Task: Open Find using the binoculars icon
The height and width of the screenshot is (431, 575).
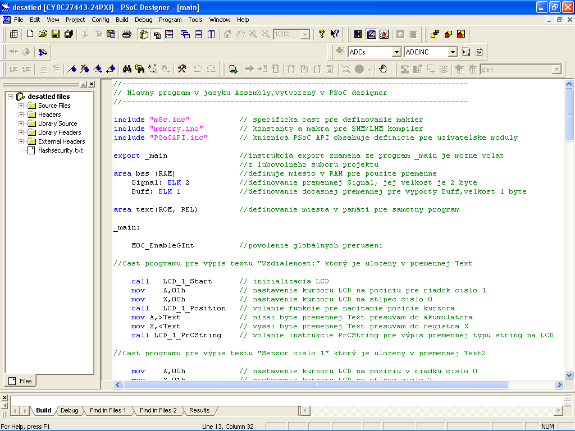Action: (127, 69)
